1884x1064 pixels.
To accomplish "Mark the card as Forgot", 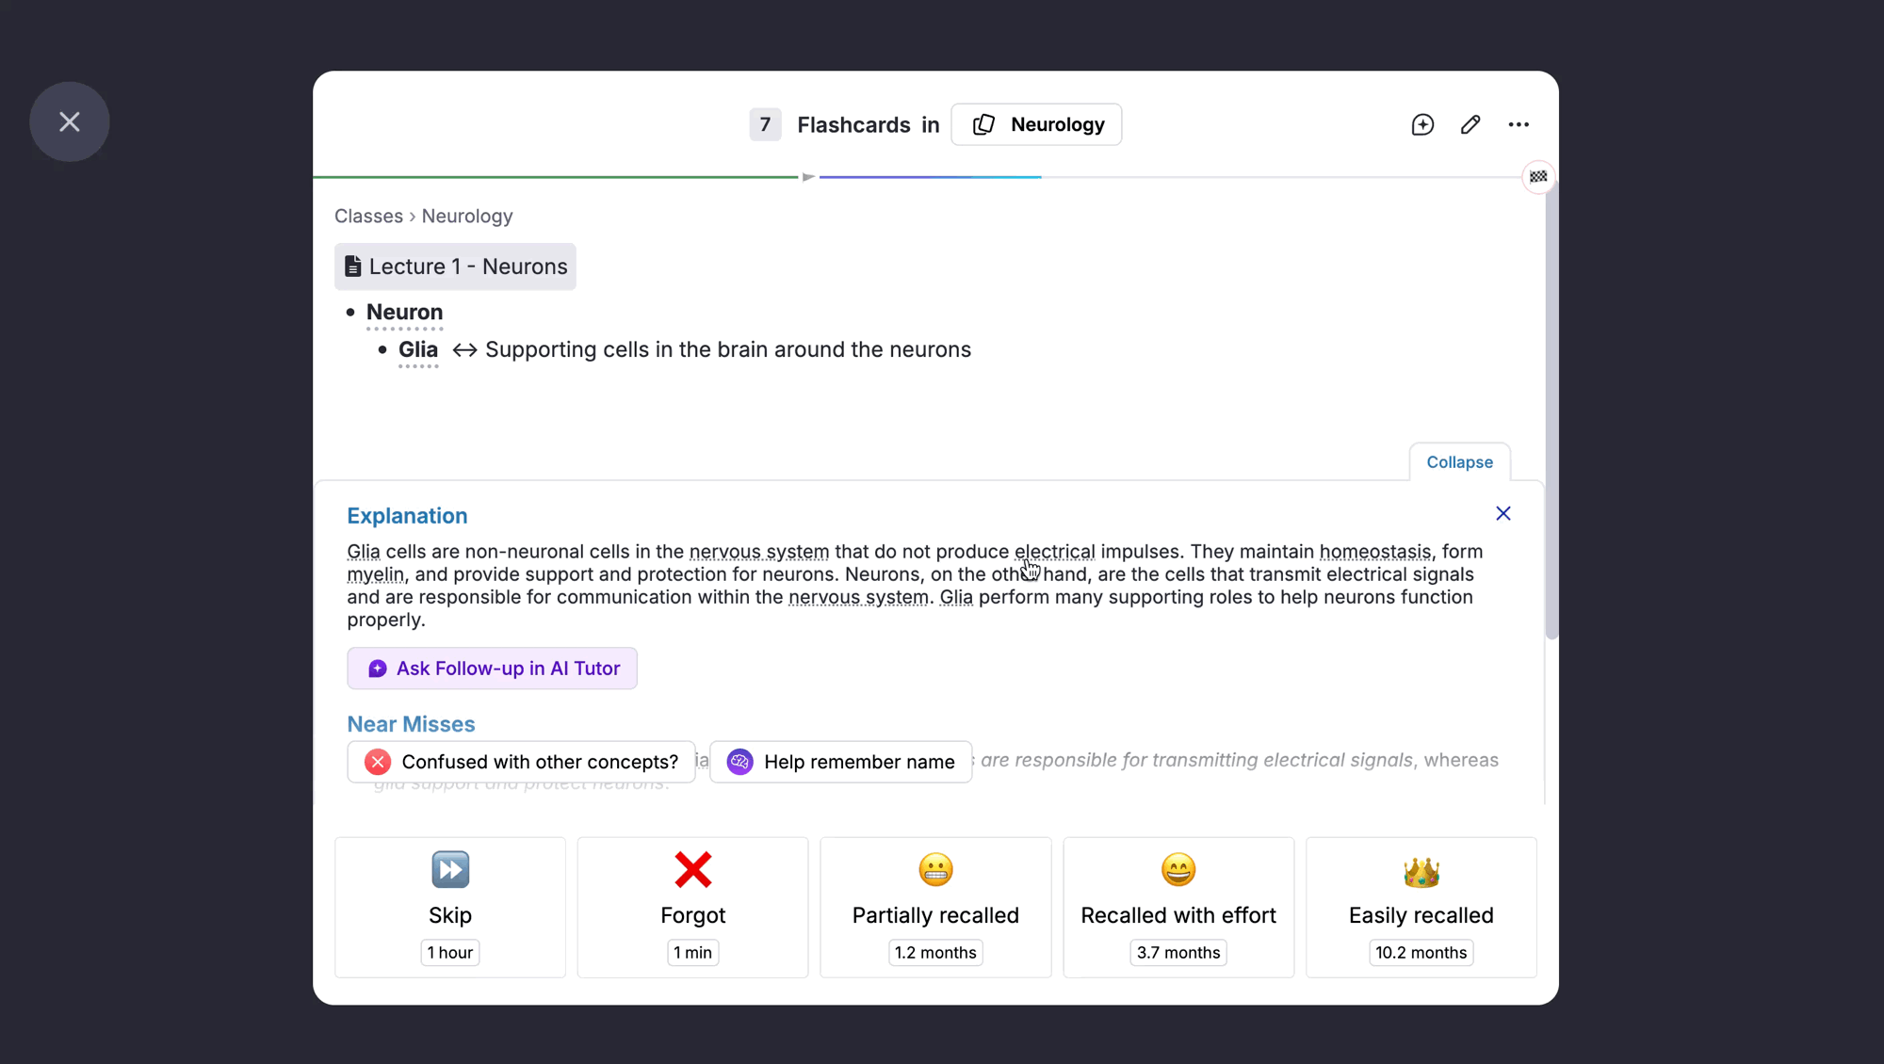I will click(692, 907).
